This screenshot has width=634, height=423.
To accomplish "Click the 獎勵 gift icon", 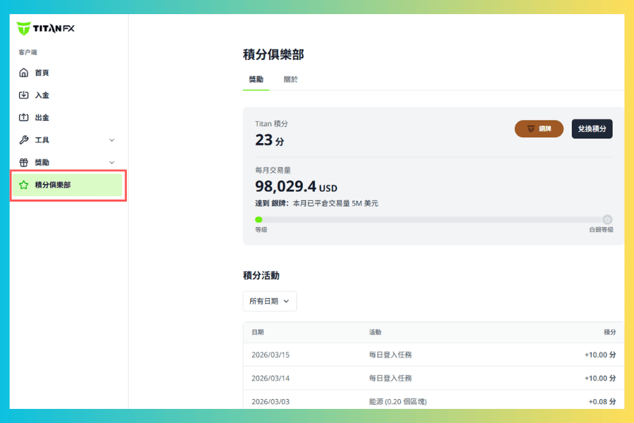I will point(23,162).
